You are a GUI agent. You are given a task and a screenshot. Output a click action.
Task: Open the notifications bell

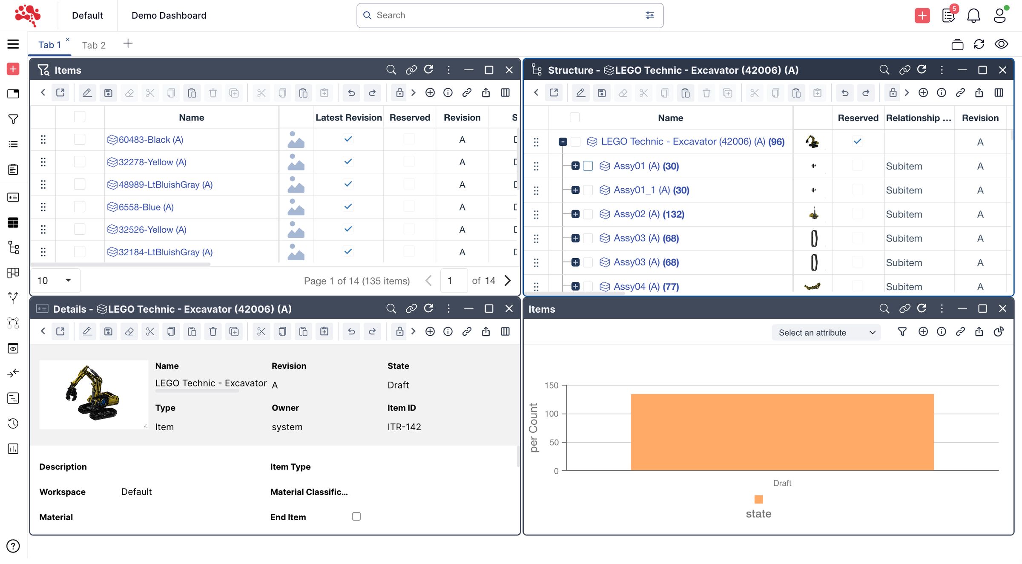973,16
